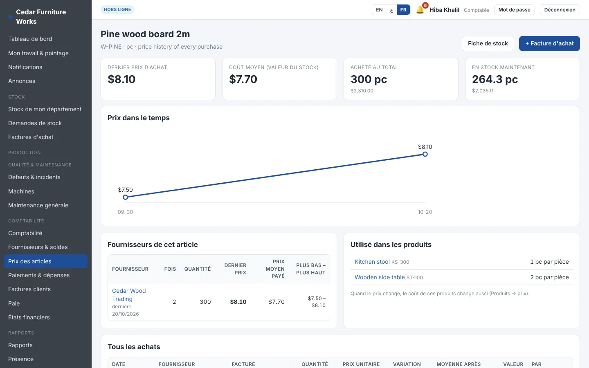Click the blue dot logo beside Cedar Furniture Works

coord(10,17)
